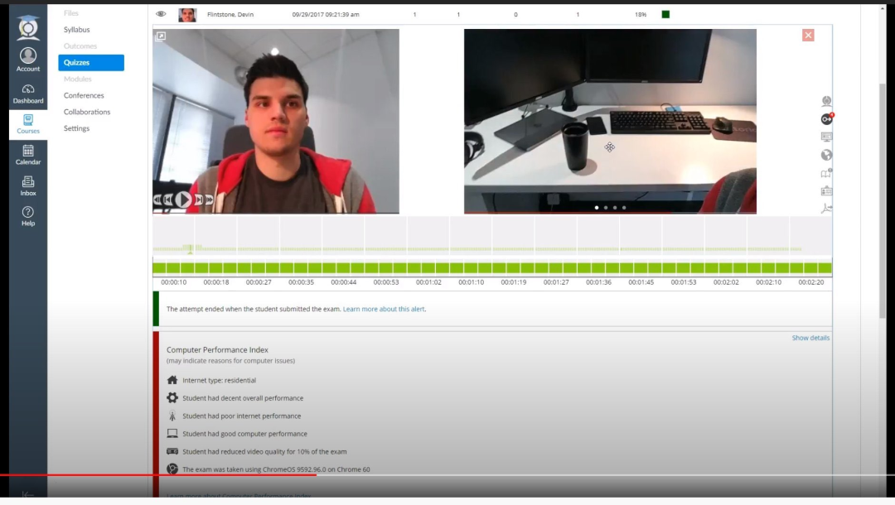Go to the Dashboard

[x=28, y=94]
